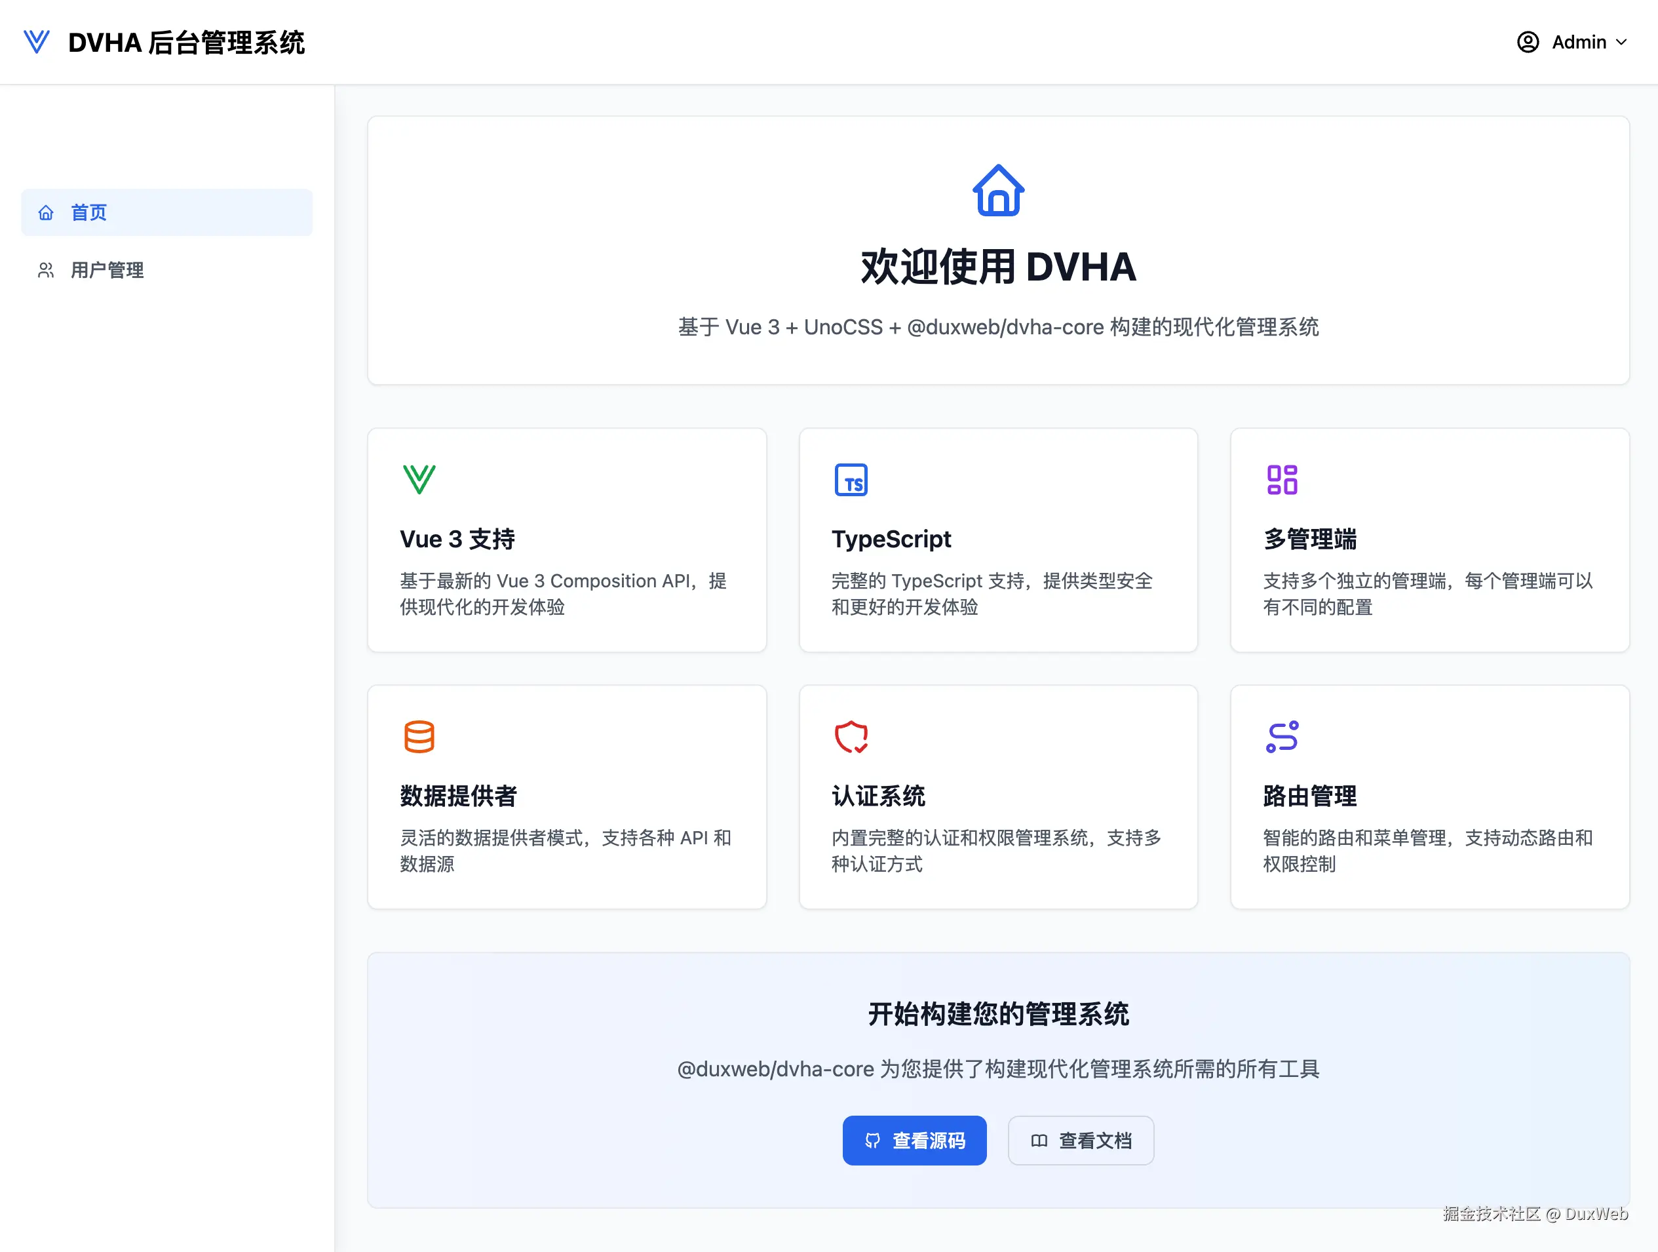Viewport: 1658px width, 1252px height.
Task: Click the green Vue logo icon
Action: 419,480
